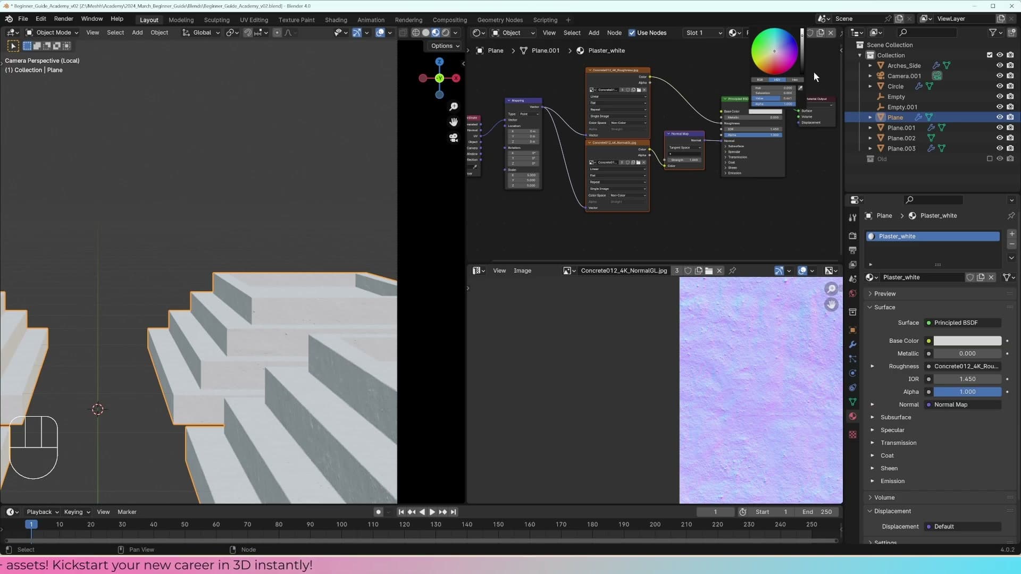The image size is (1021, 574).
Task: Switch viewport to wireframe shading
Action: (416, 33)
